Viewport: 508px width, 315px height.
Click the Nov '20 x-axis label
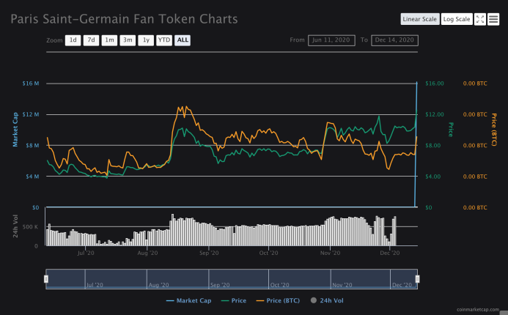[330, 253]
